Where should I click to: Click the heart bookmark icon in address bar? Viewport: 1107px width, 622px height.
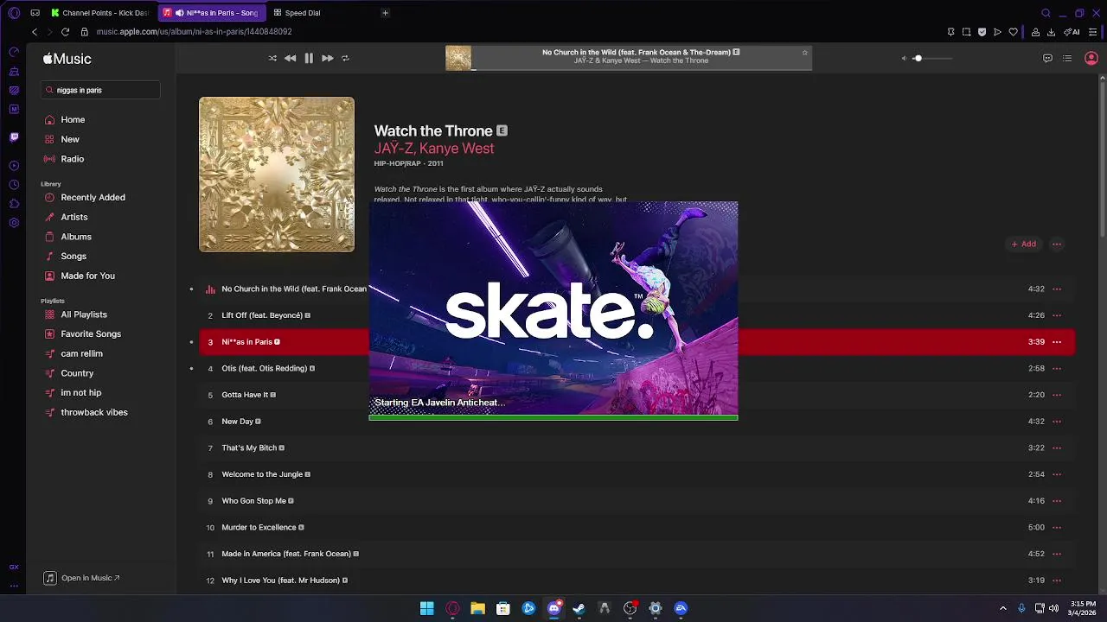pyautogui.click(x=1013, y=32)
